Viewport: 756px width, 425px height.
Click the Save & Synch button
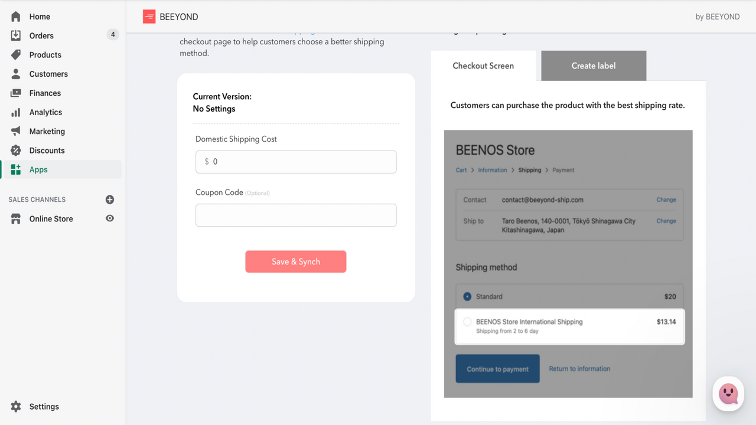295,261
